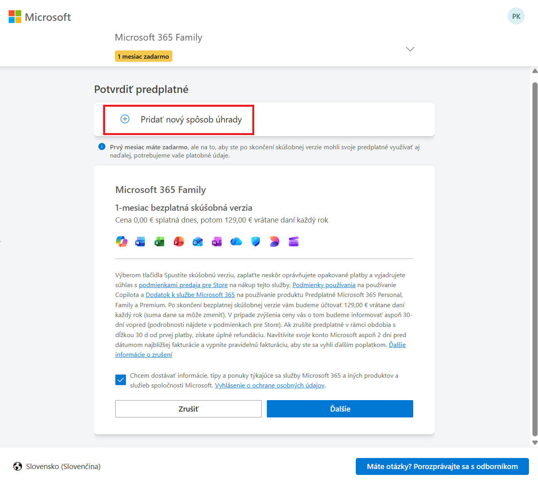Click the OneNote app icon
The image size is (538, 484).
tap(217, 241)
